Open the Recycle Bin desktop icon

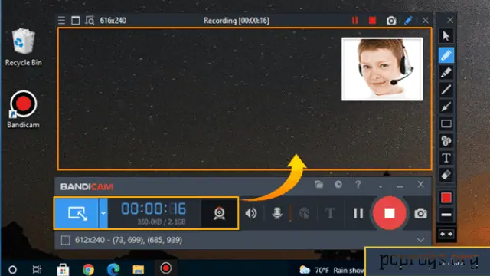[x=24, y=48]
